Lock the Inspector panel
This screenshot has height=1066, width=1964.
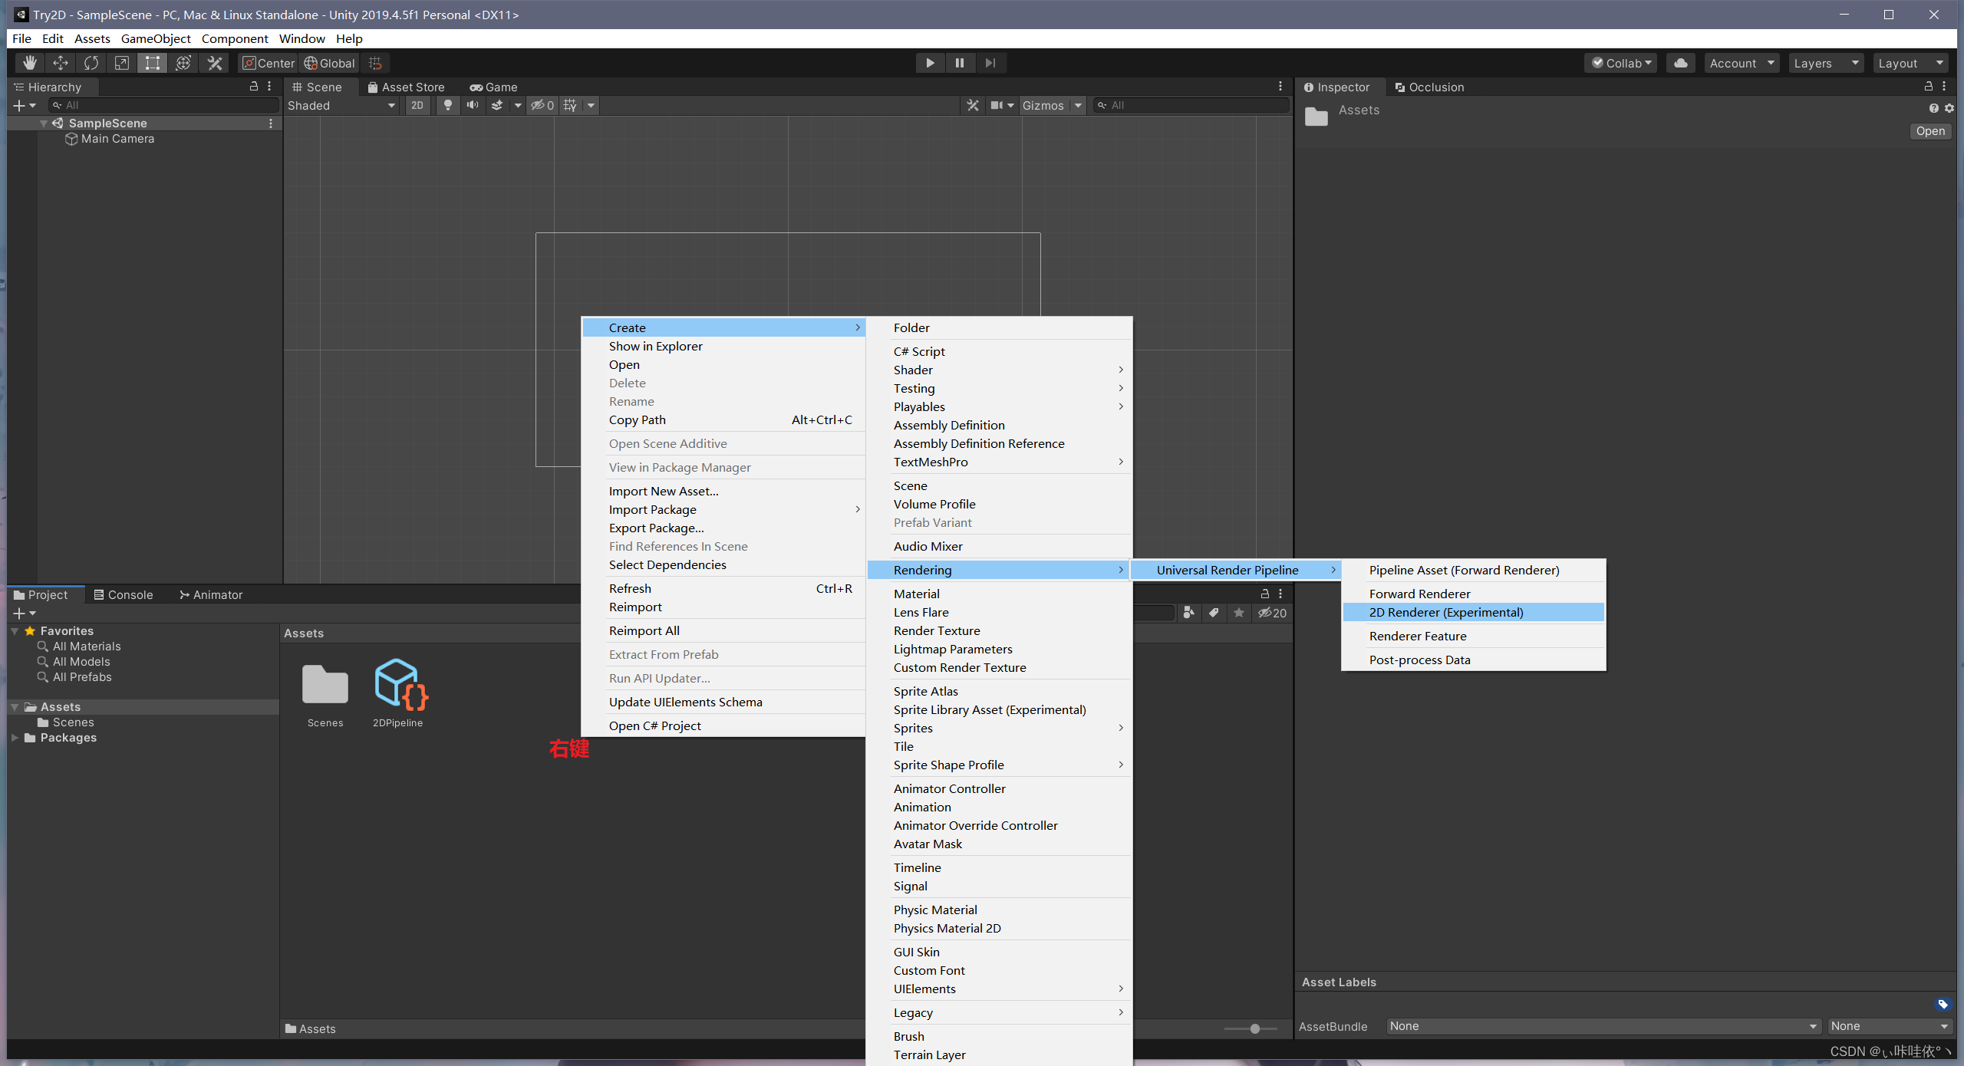point(1929,87)
